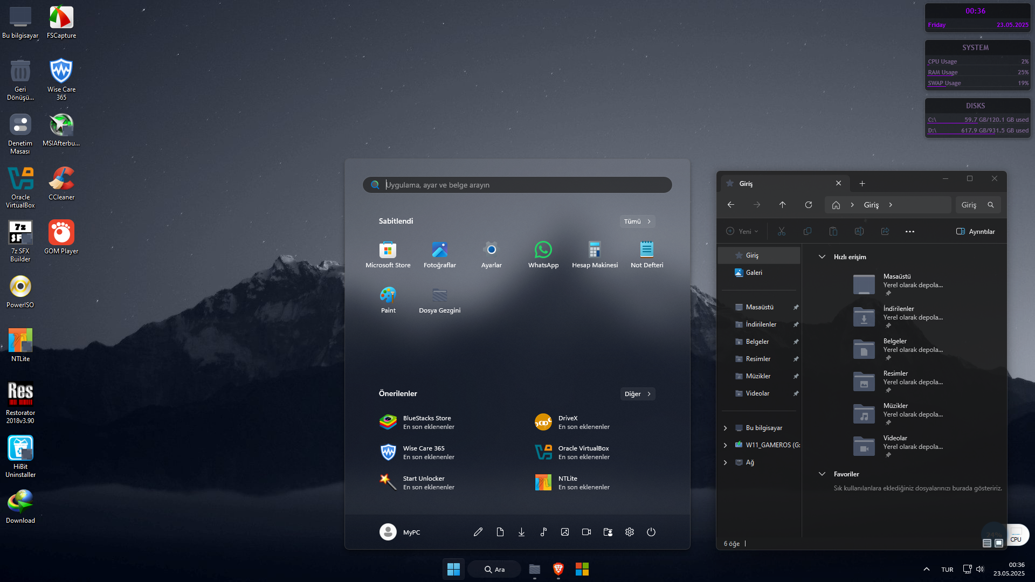
Task: Click the Giriş search box in Explorer
Action: point(978,205)
